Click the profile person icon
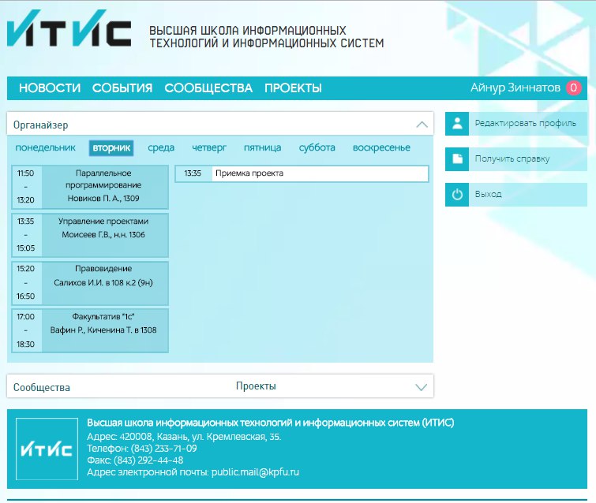 click(457, 124)
